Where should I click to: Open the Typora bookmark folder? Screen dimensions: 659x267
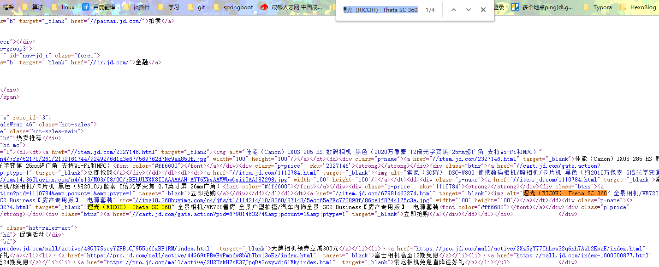pos(597,7)
